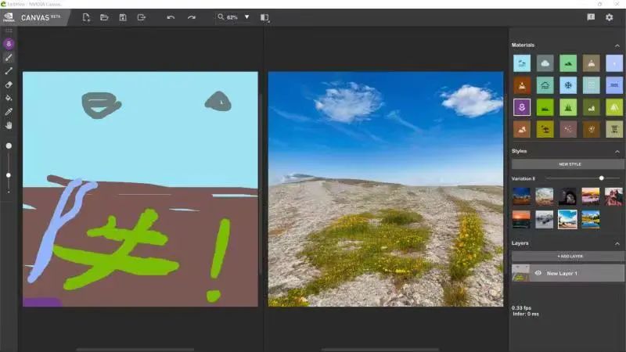
Task: Toggle visibility of New Layer 1
Action: click(x=538, y=273)
